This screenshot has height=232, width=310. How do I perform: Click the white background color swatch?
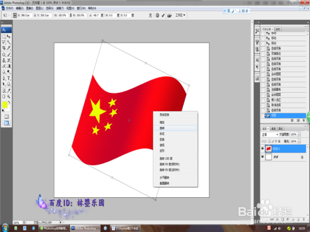coord(8,109)
